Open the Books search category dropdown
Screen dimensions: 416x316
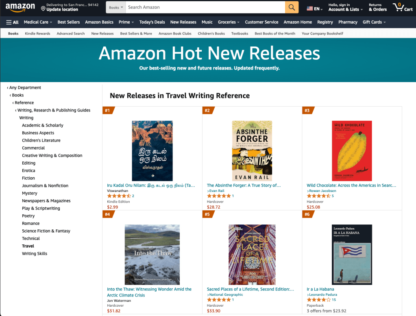pos(115,7)
